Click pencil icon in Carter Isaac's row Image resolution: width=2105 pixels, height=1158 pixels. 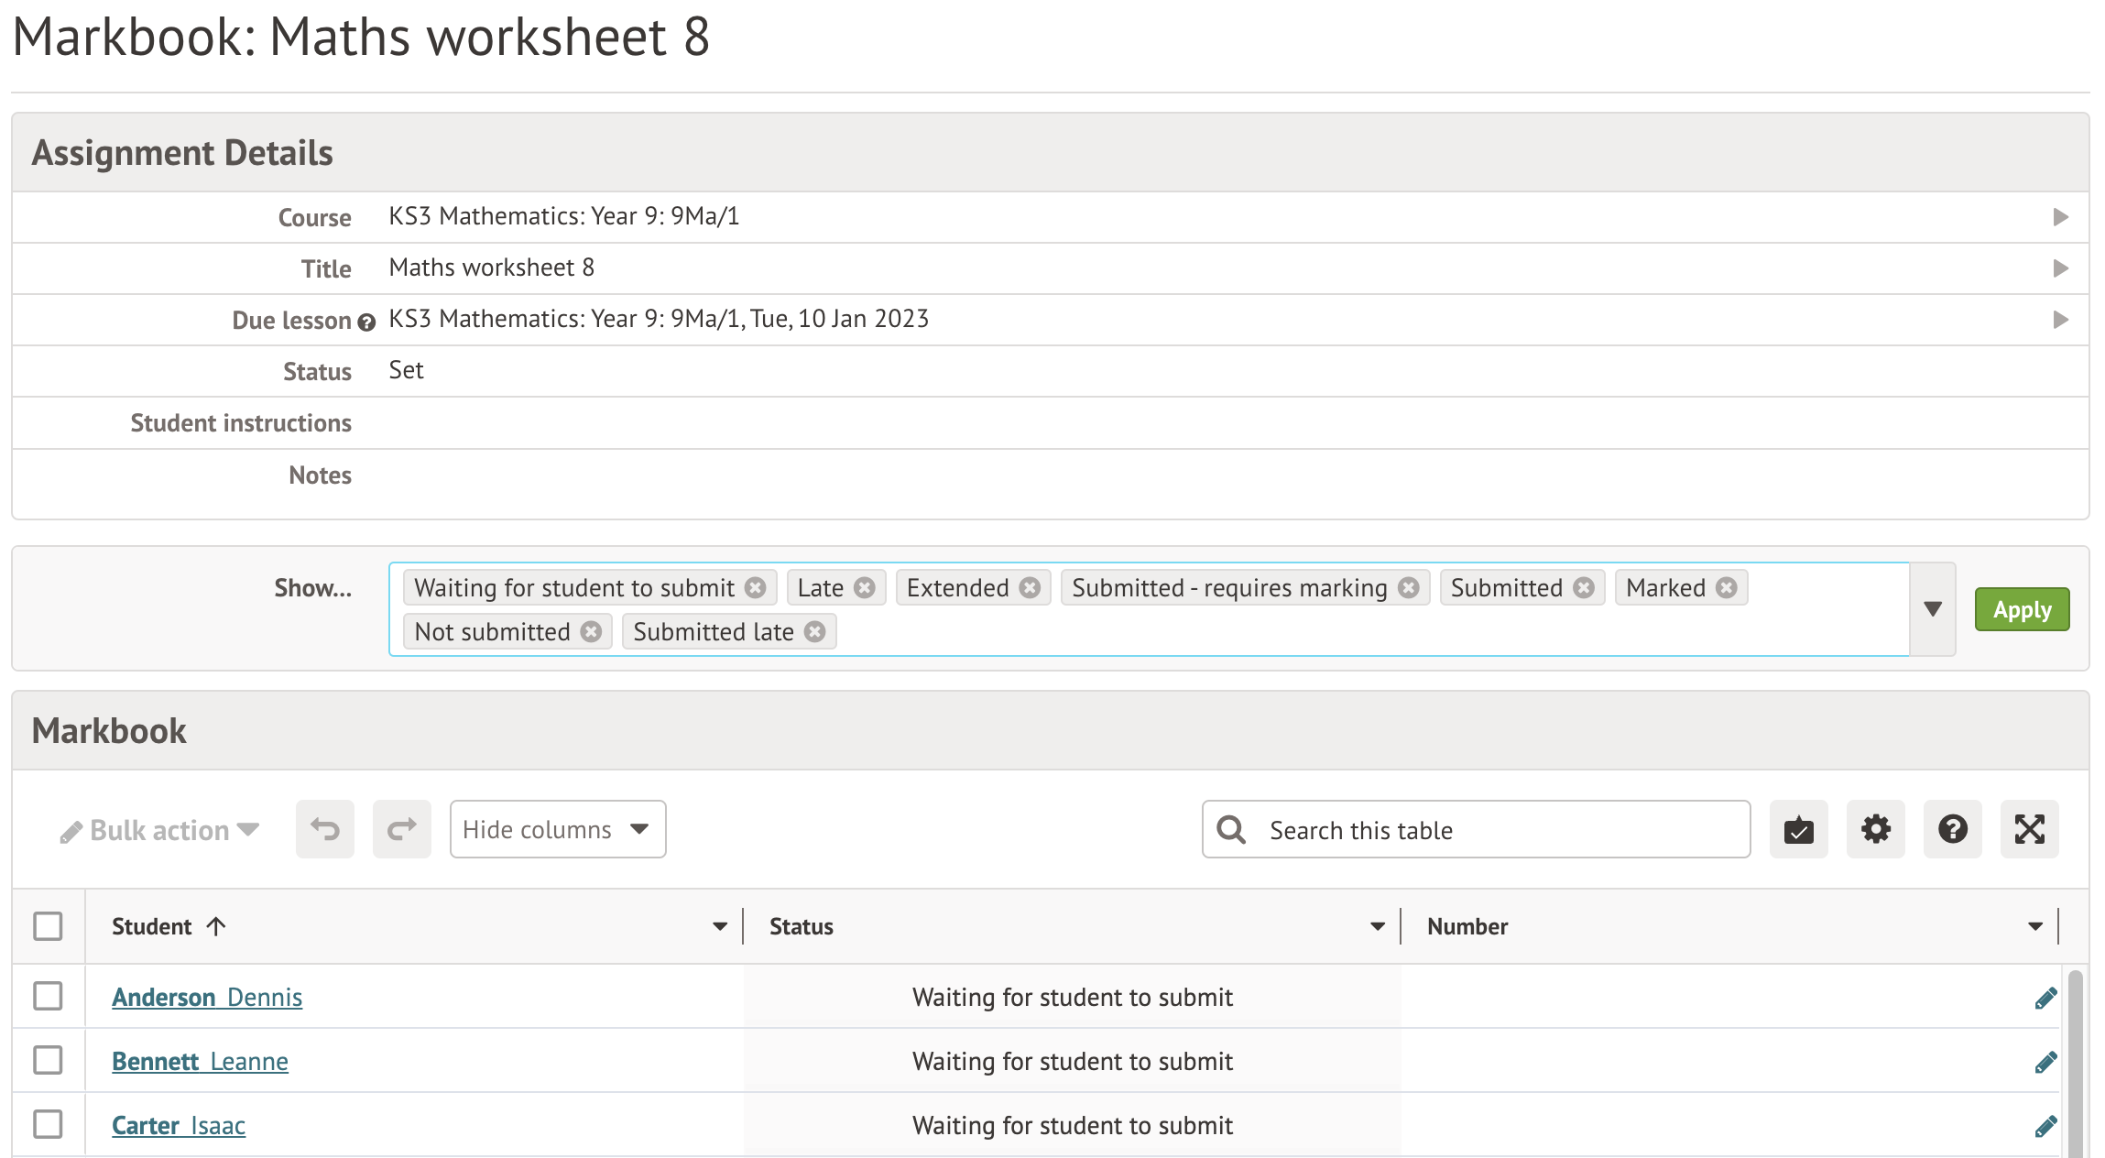(2045, 1126)
